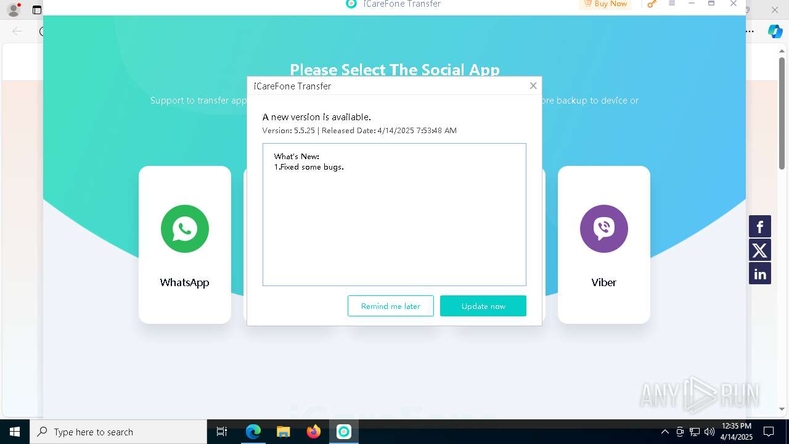Viewport: 789px width, 444px height.
Task: Share on LinkedIn from the side bar
Action: (x=760, y=273)
